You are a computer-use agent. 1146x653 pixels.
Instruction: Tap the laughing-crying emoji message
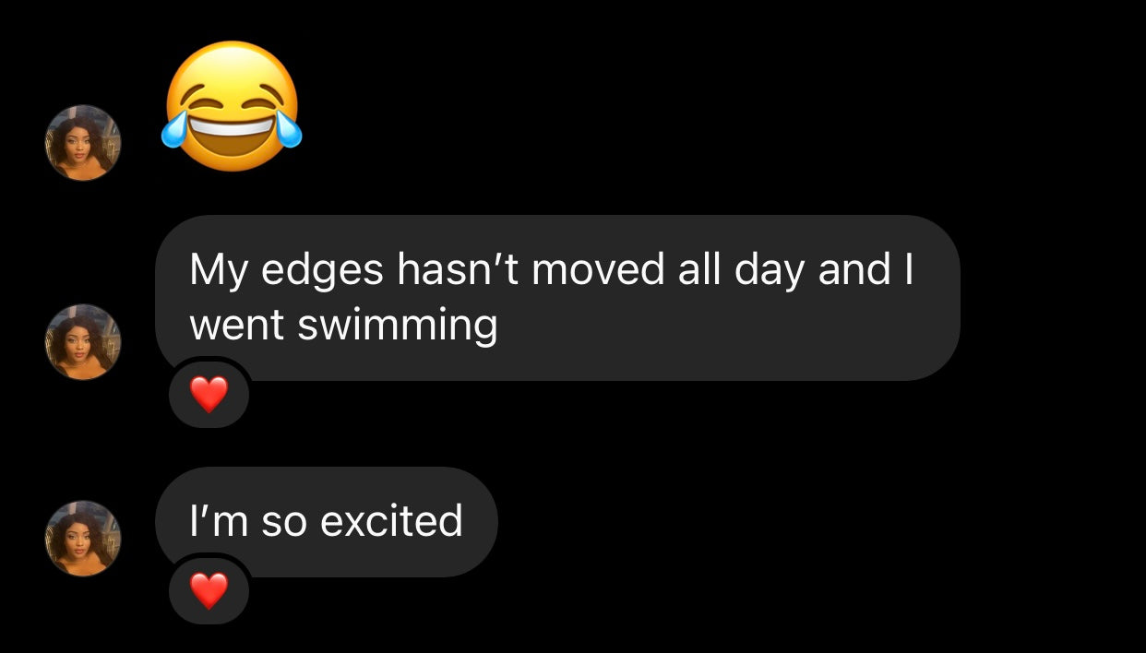click(233, 105)
